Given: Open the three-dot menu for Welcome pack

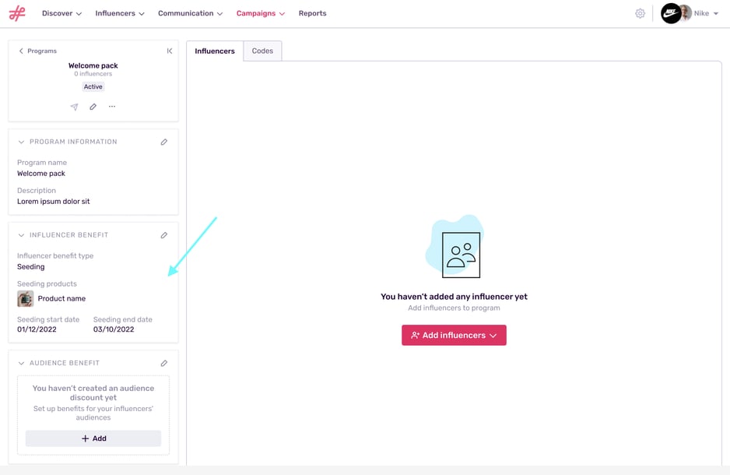Looking at the screenshot, I should coord(111,106).
